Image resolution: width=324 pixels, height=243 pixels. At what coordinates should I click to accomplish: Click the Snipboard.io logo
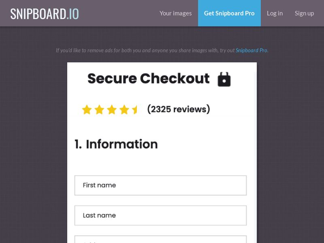pyautogui.click(x=45, y=14)
